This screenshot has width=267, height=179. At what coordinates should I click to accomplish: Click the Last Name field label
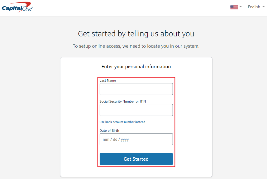click(108, 81)
